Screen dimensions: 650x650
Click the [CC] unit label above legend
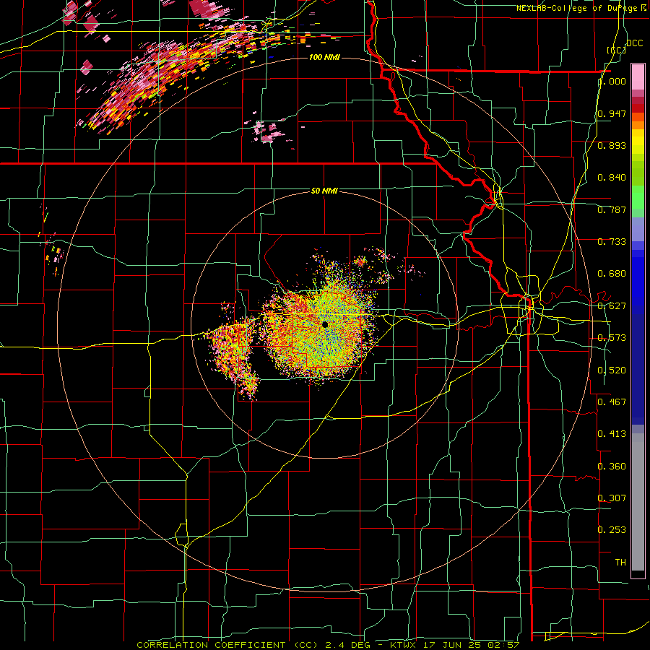coord(617,50)
